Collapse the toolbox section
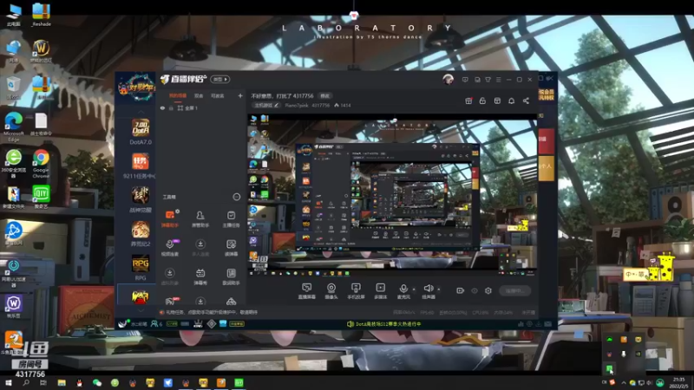Image resolution: width=694 pixels, height=390 pixels. coord(237,197)
